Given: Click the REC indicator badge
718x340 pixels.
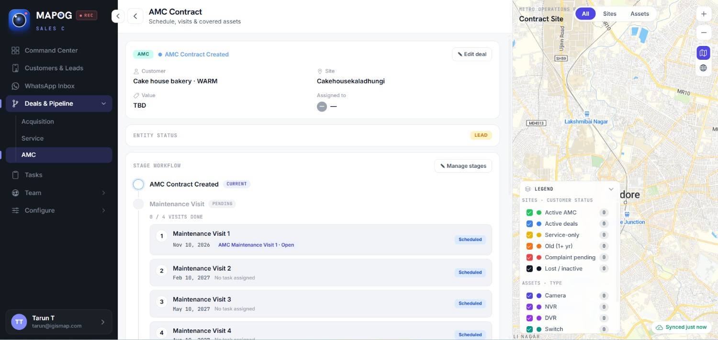Looking at the screenshot, I should coord(87,15).
